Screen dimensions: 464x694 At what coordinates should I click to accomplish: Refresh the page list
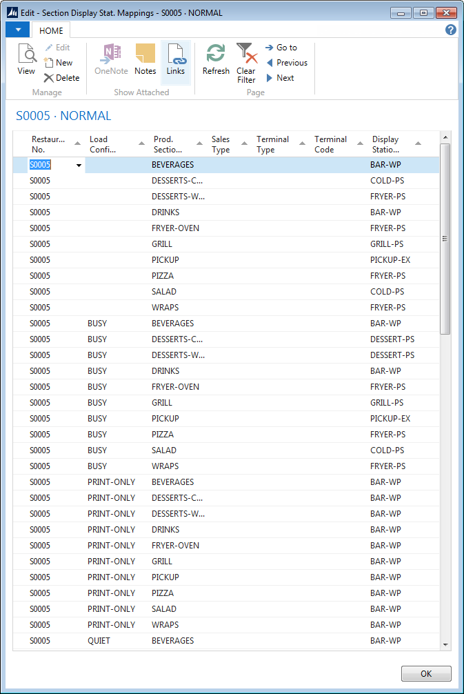click(x=216, y=60)
